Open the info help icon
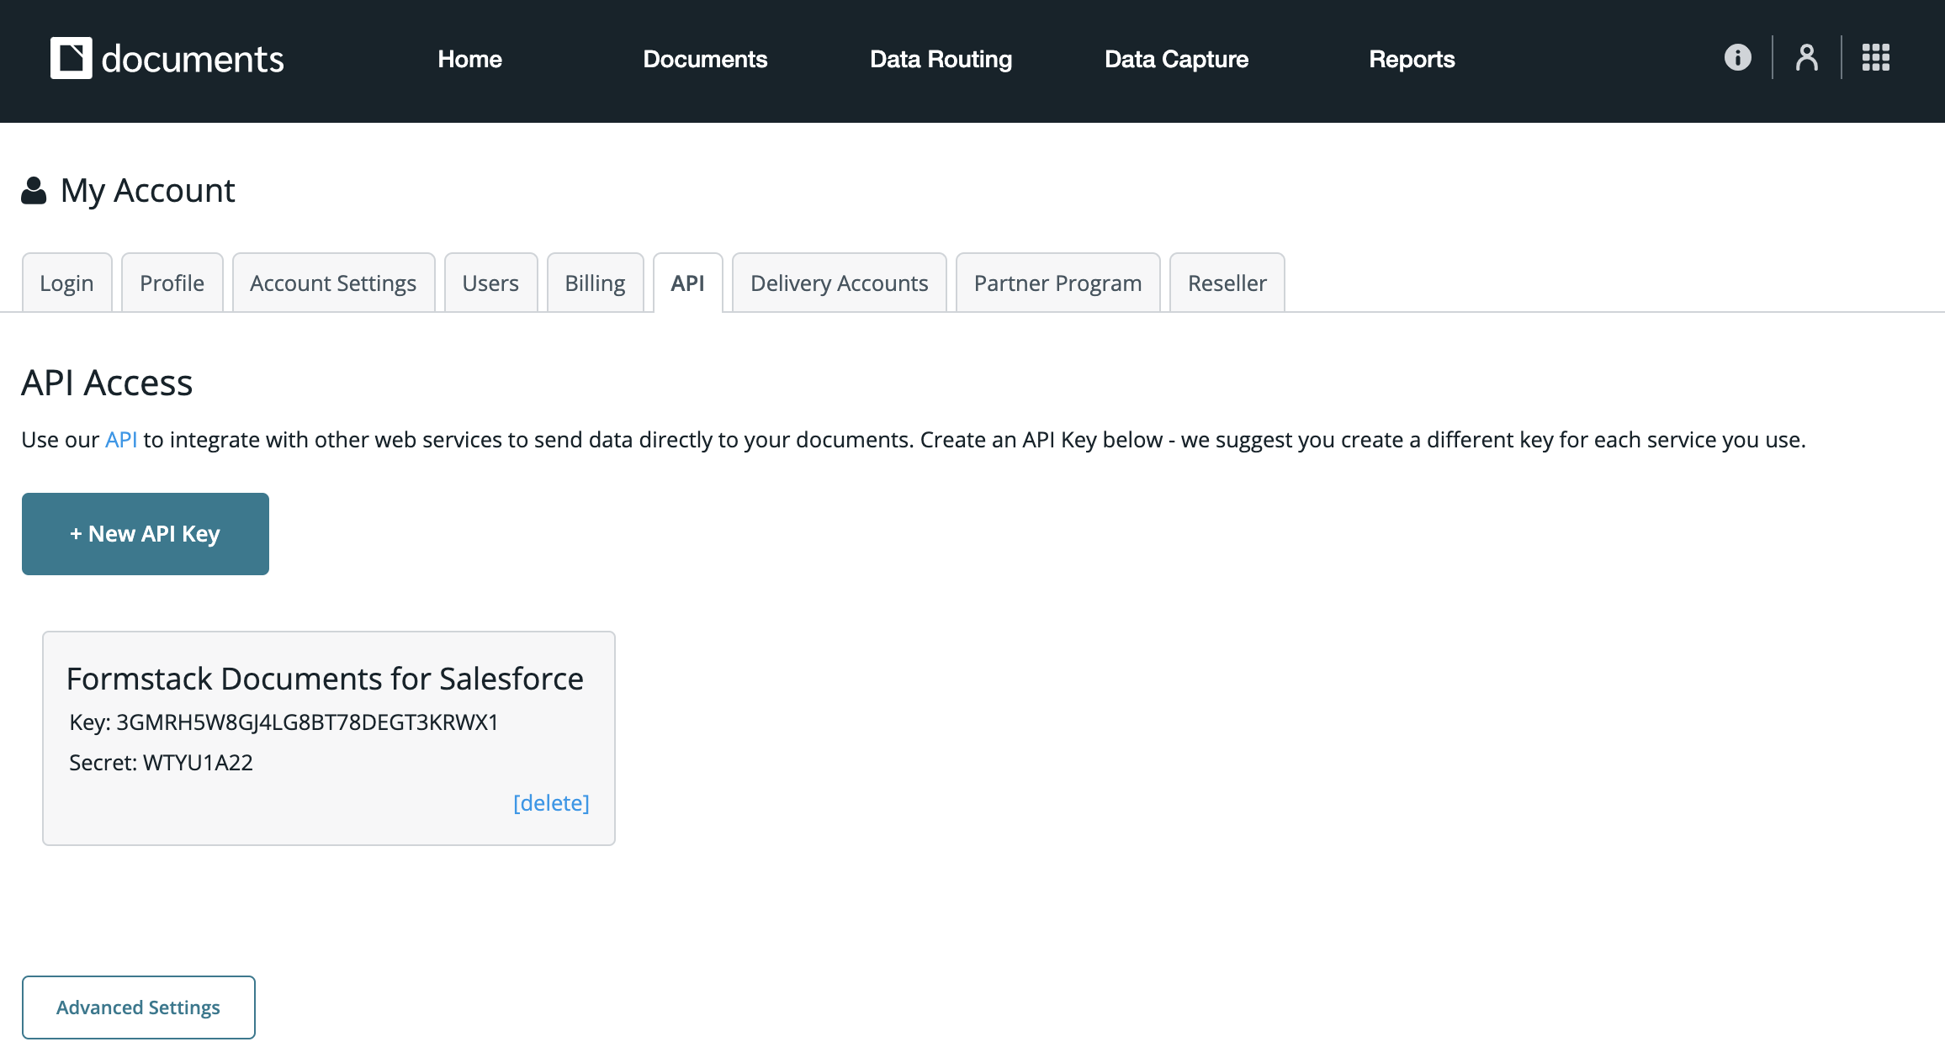The height and width of the screenshot is (1063, 1945). [1737, 58]
